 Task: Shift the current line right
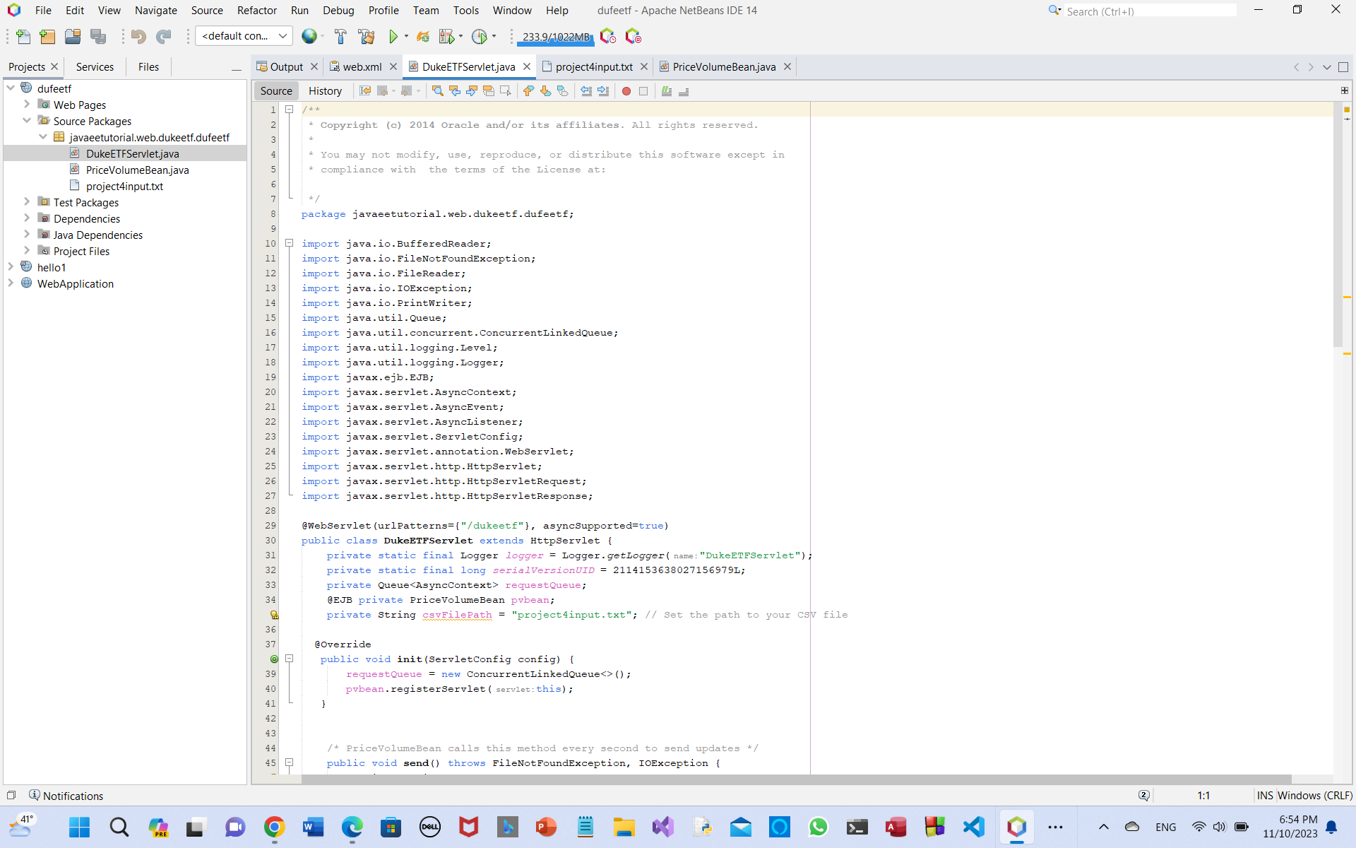pyautogui.click(x=604, y=91)
